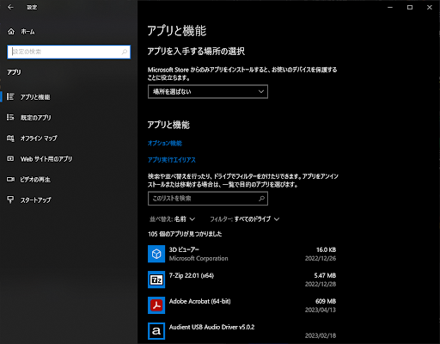The height and width of the screenshot is (344, 440).
Task: Click the 5.47 MB size value
Action: coord(325,275)
